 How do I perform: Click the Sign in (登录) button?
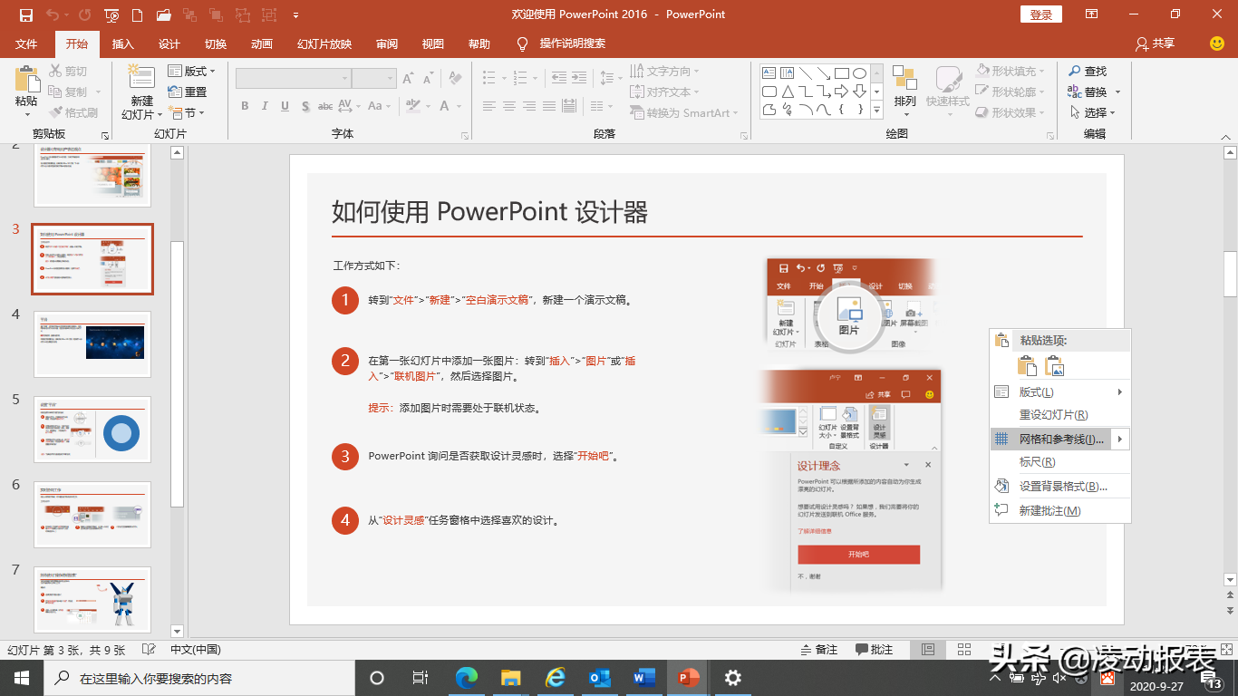click(1041, 14)
